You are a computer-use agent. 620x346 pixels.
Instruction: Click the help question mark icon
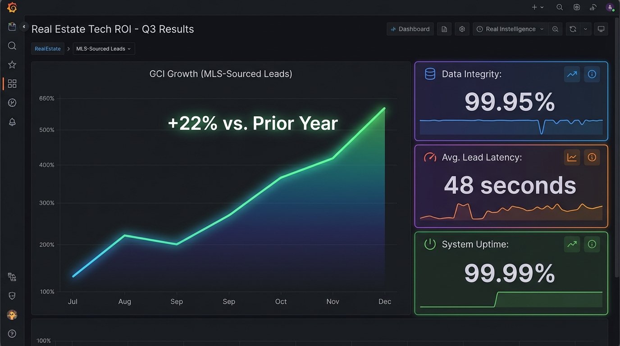point(12,334)
